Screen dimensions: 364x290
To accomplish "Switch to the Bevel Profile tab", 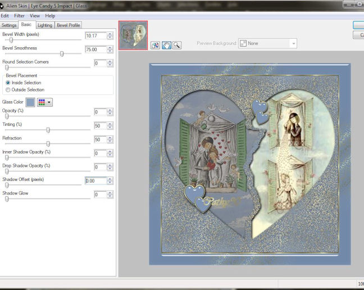I will click(x=69, y=25).
